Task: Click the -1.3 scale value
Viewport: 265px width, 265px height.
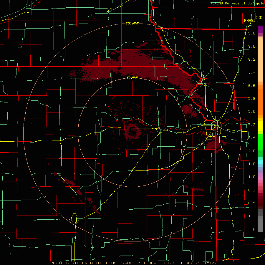Action: [251, 216]
